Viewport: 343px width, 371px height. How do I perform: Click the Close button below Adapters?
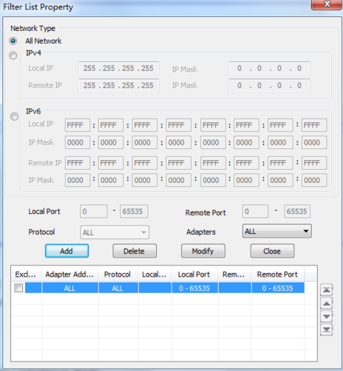(272, 251)
